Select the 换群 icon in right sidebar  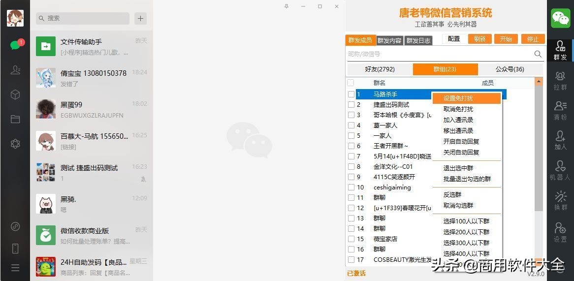point(560,201)
